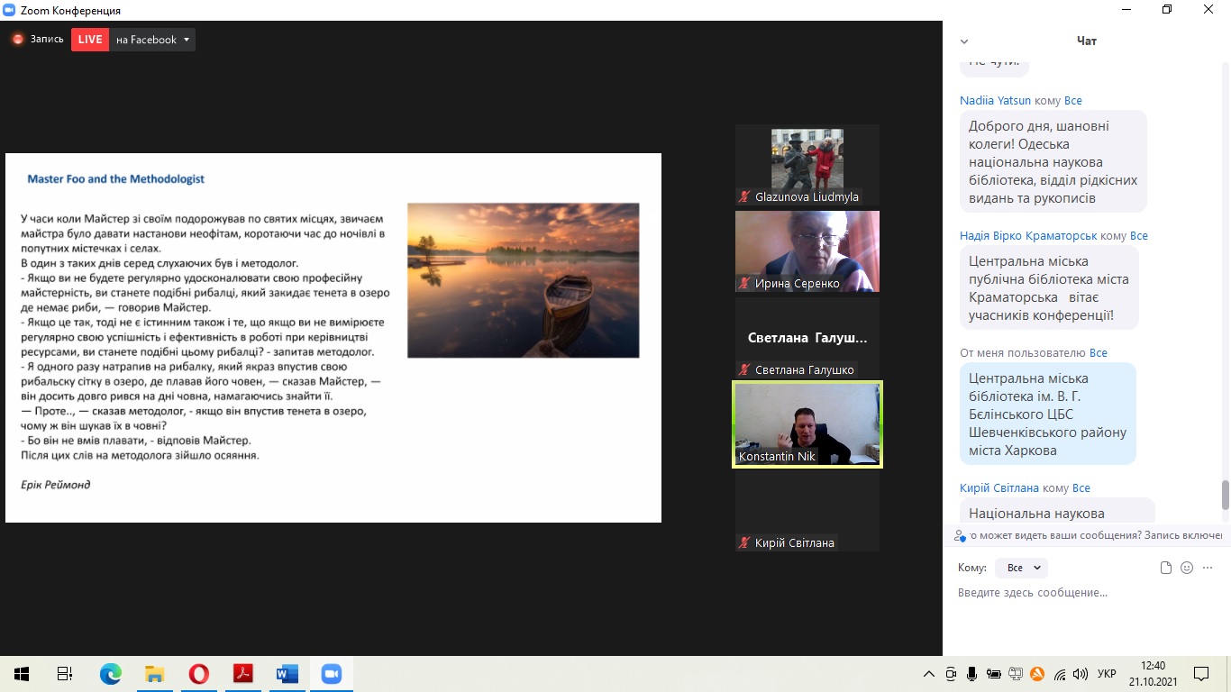1231x692 pixels.
Task: Click the red recording indicator icon
Action: [17, 40]
